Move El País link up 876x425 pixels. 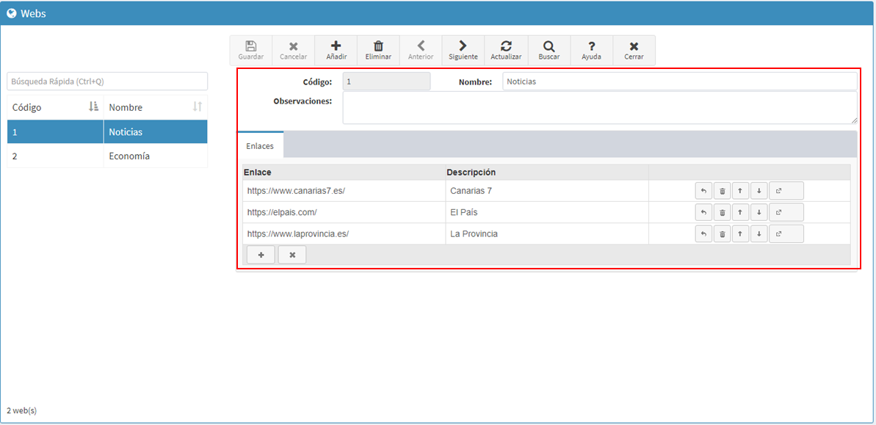(740, 213)
